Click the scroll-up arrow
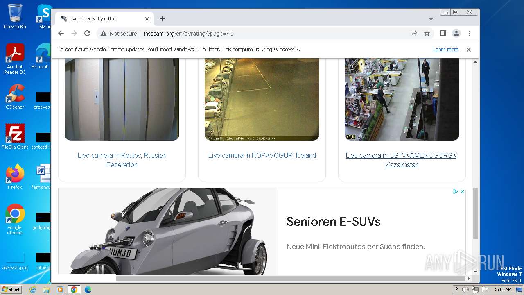The image size is (524, 295). [475, 62]
